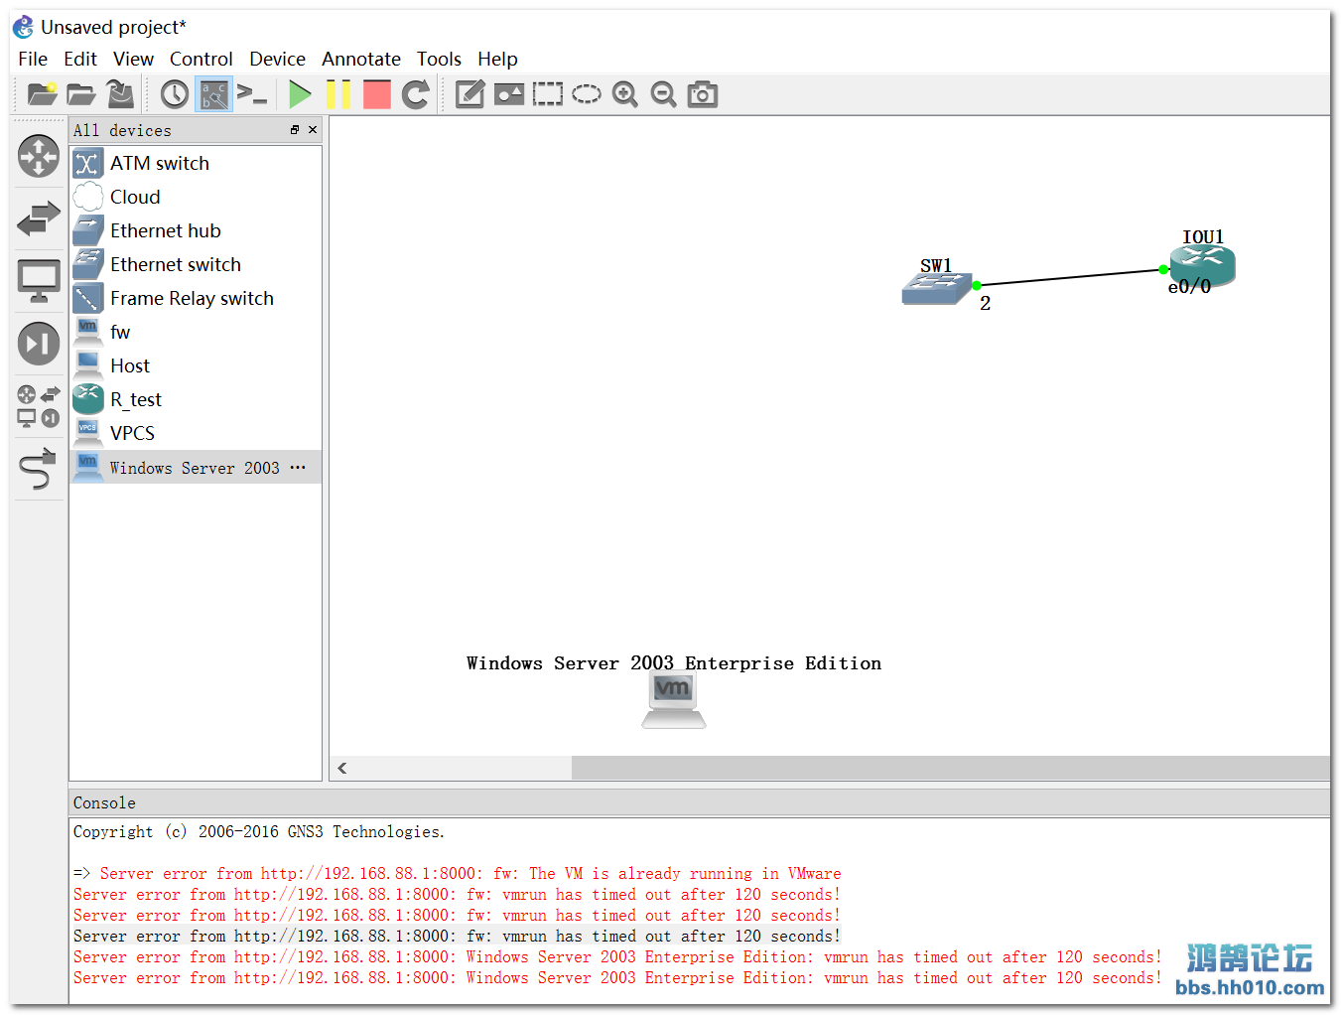Open the File menu
This screenshot has height=1015, width=1341.
(33, 59)
